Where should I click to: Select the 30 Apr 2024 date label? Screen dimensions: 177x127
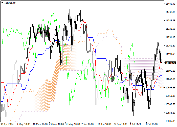tap(7, 124)
